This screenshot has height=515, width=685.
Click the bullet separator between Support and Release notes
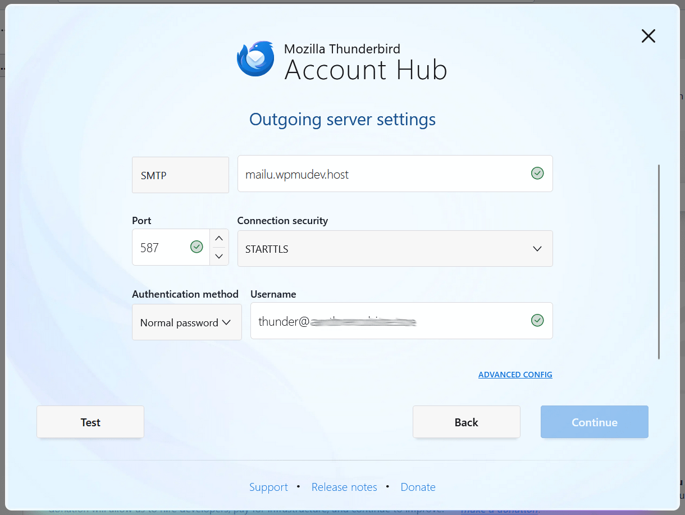click(x=298, y=487)
